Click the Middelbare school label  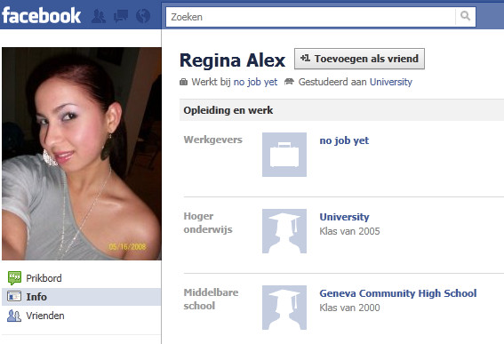point(211,300)
